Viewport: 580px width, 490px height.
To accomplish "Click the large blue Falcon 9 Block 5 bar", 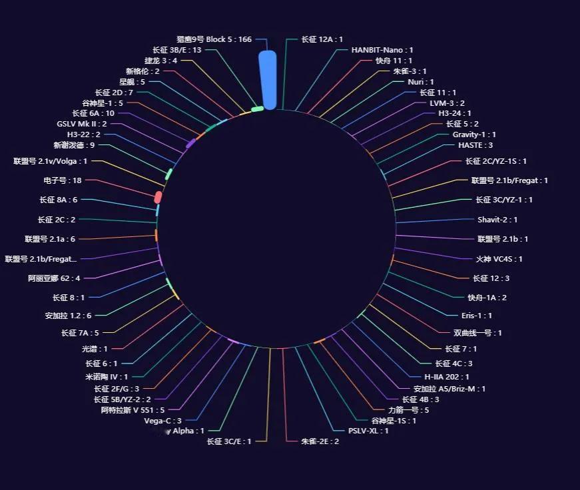I will (x=268, y=81).
